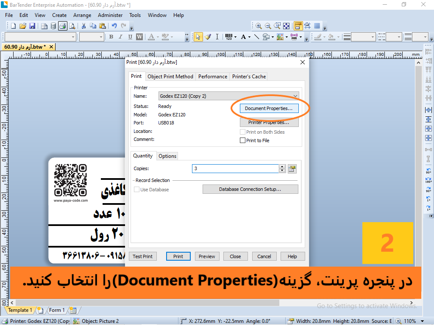The width and height of the screenshot is (434, 325).
Task: Toggle the Print on Both Sides checkbox
Action: pyautogui.click(x=242, y=132)
